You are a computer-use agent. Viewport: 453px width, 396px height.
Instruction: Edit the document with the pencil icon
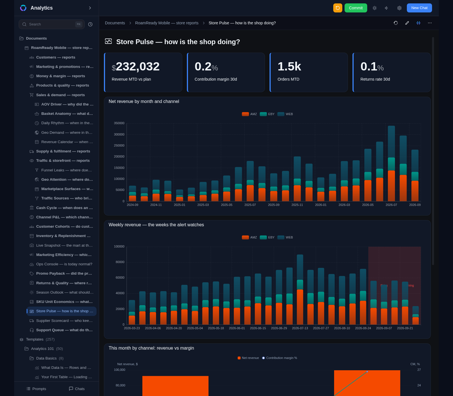[x=407, y=23]
